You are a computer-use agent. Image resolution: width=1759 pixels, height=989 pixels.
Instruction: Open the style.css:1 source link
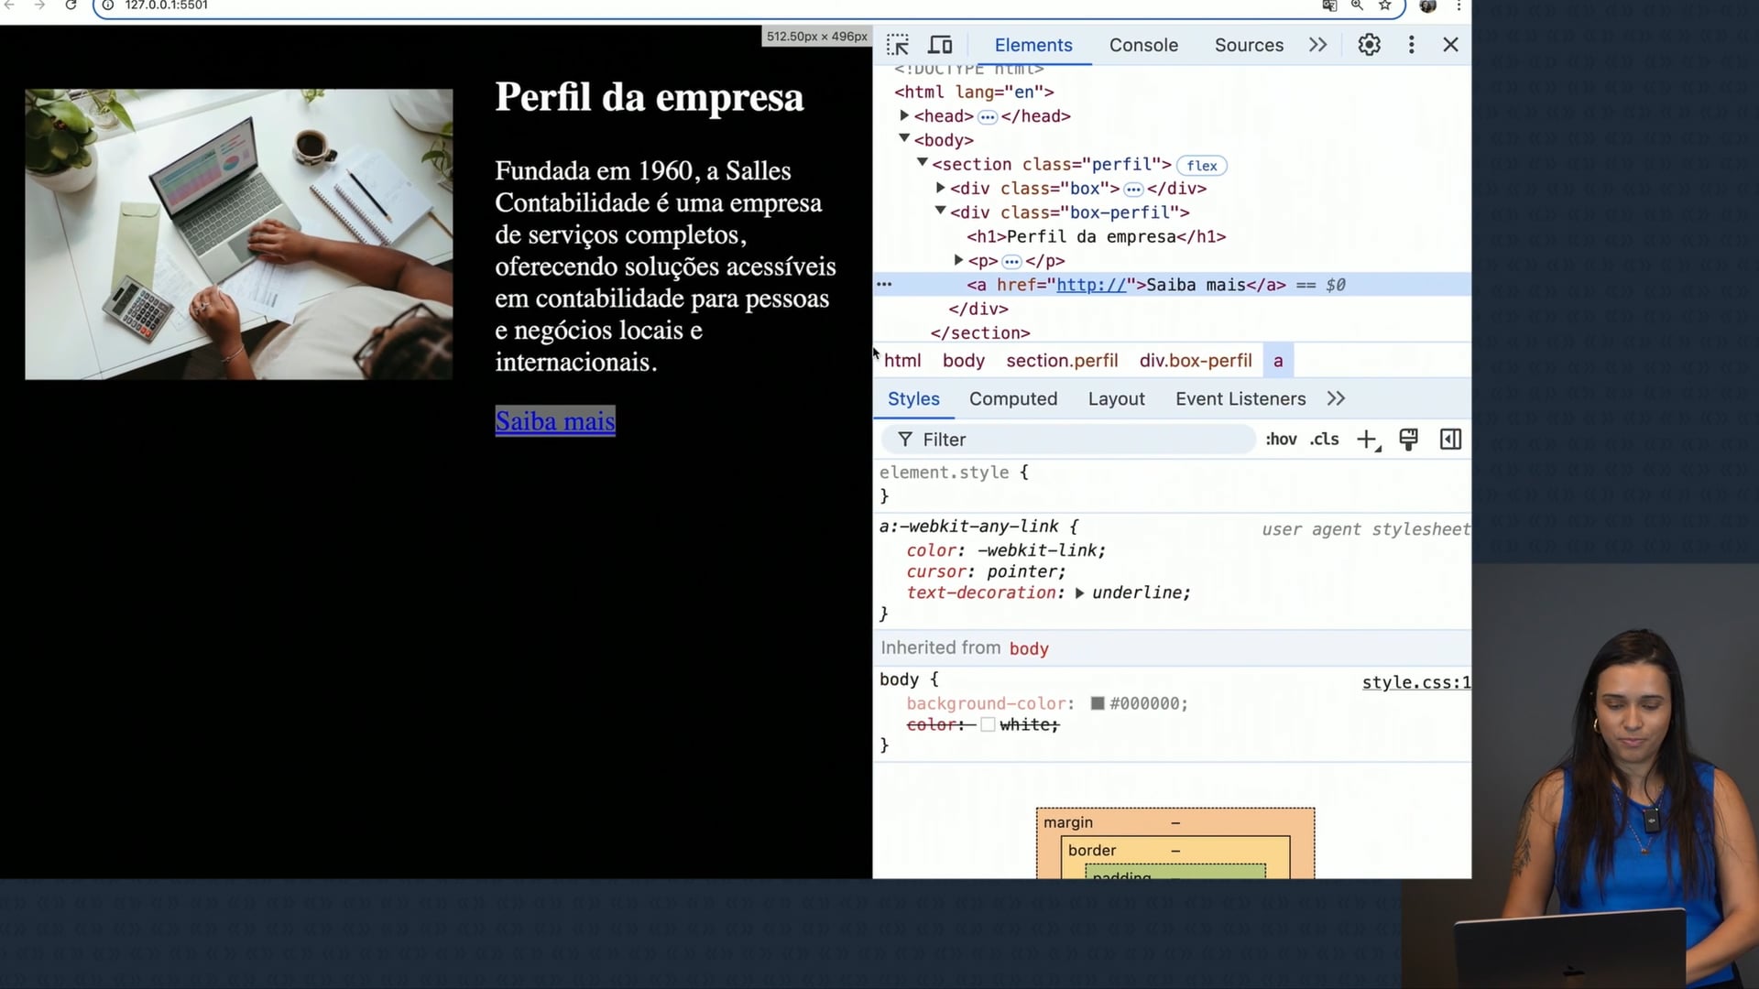click(1415, 682)
